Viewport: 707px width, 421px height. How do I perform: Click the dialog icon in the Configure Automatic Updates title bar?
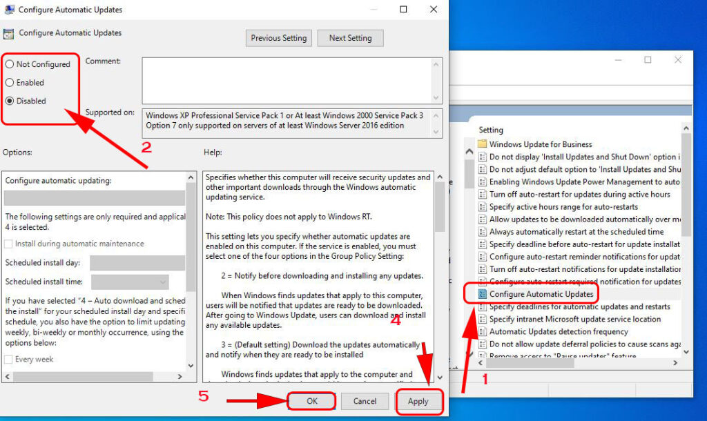coord(10,9)
